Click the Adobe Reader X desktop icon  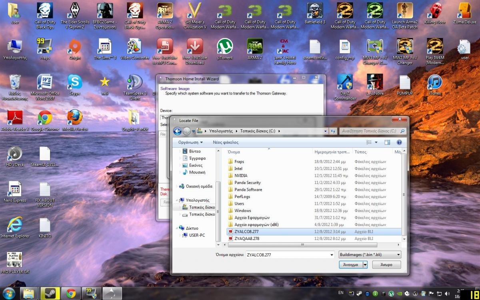point(15,121)
